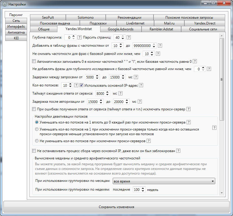
Task: Increase Глубина парсинга value
Action: tap(74, 36)
